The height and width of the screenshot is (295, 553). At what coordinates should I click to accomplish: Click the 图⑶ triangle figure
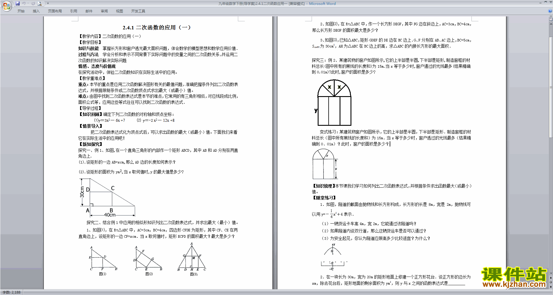[x=192, y=257]
